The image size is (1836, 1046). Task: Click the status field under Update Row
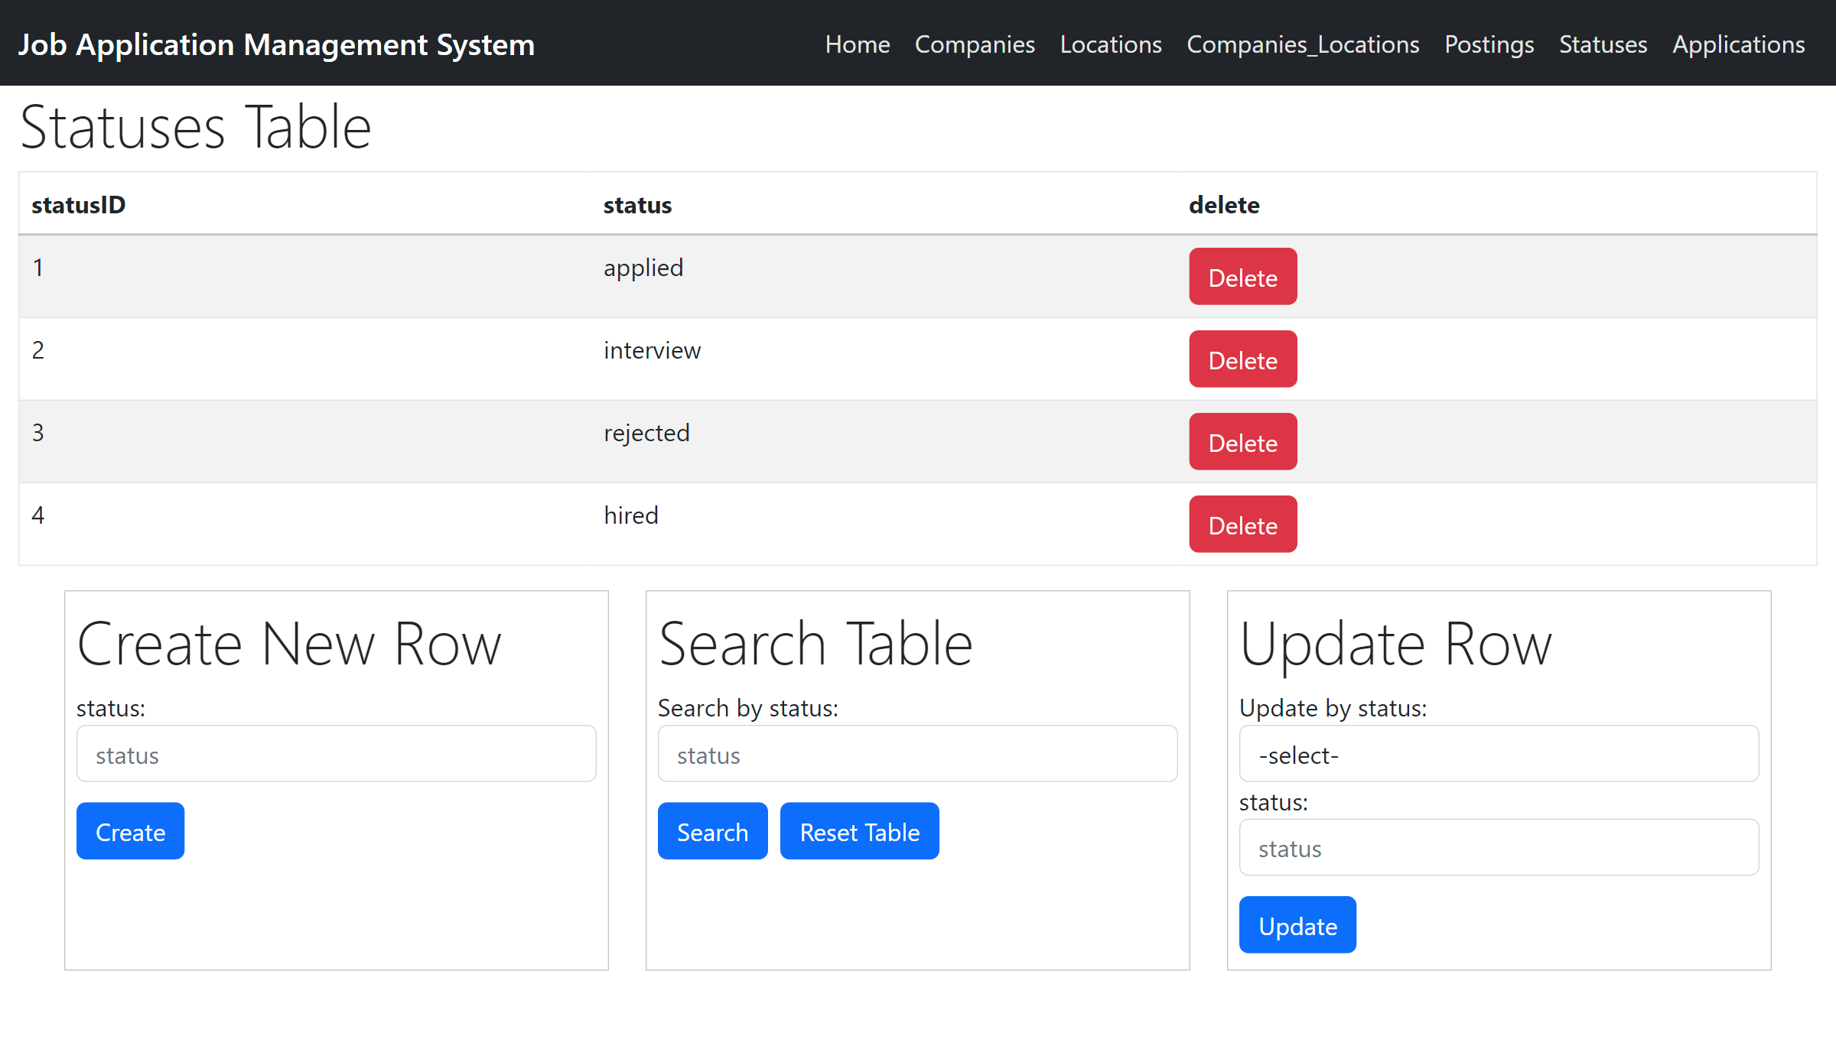(x=1498, y=847)
